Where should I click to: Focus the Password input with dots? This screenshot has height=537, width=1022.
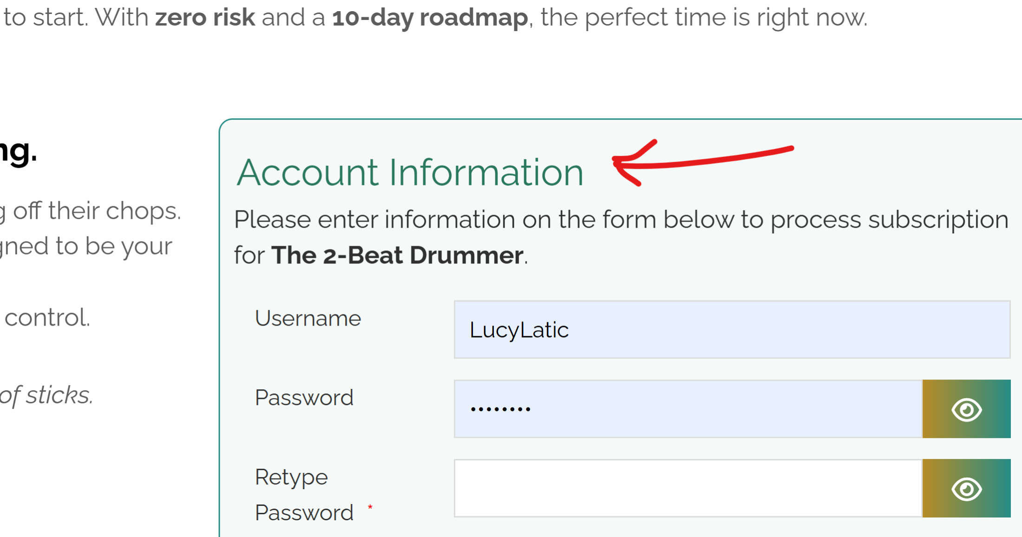(688, 409)
